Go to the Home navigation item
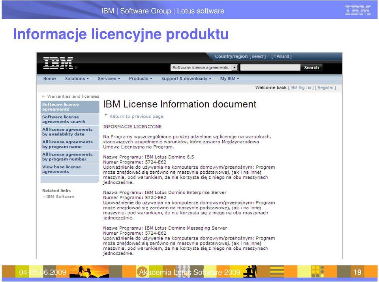The width and height of the screenshot is (379, 282). tap(49, 78)
